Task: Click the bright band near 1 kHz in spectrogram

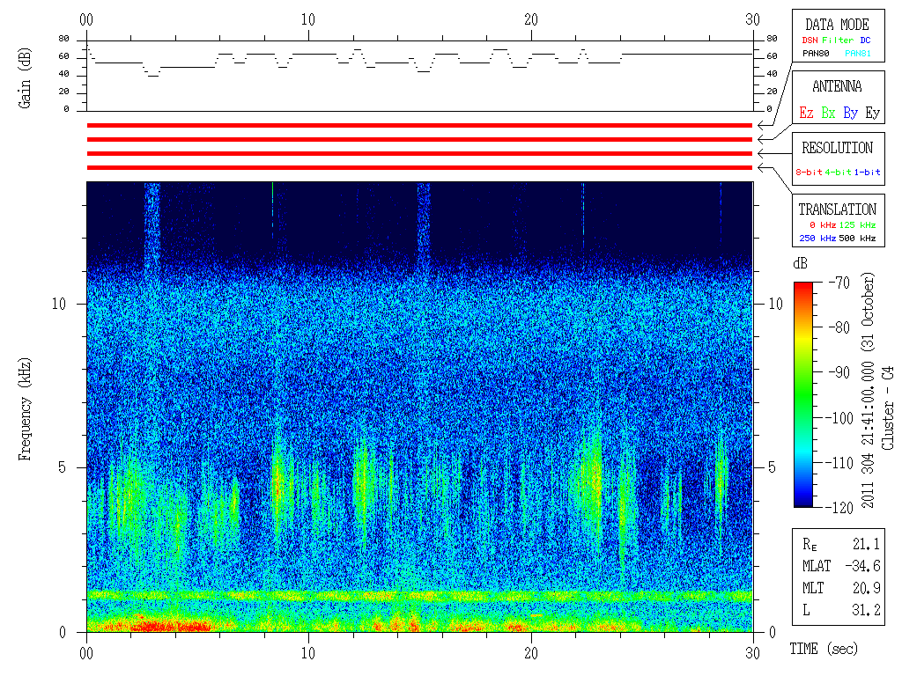Action: (x=419, y=595)
